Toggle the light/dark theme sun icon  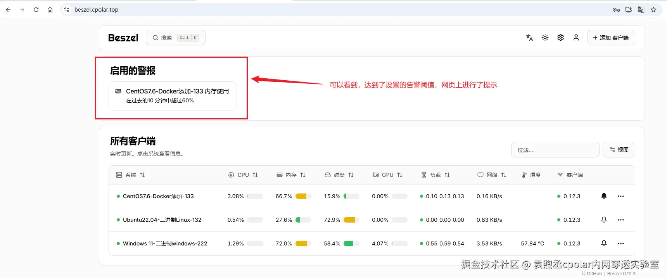click(x=545, y=38)
